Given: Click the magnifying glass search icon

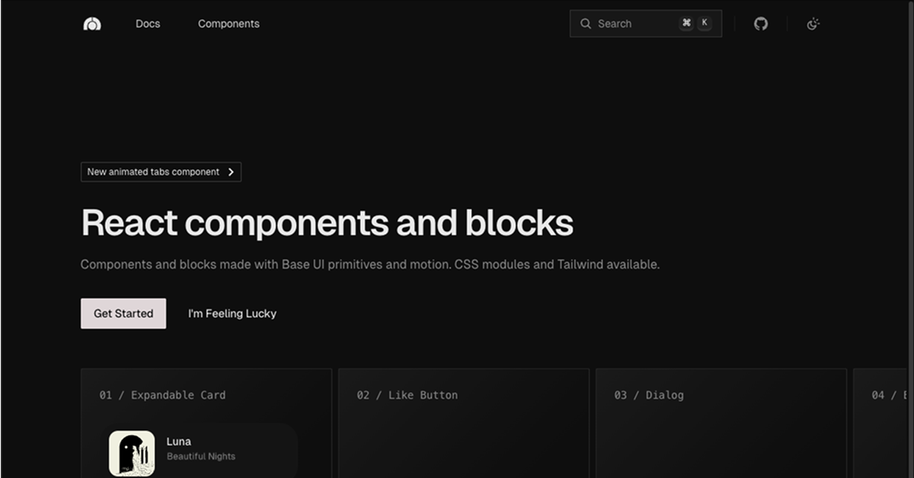Looking at the screenshot, I should click(585, 24).
